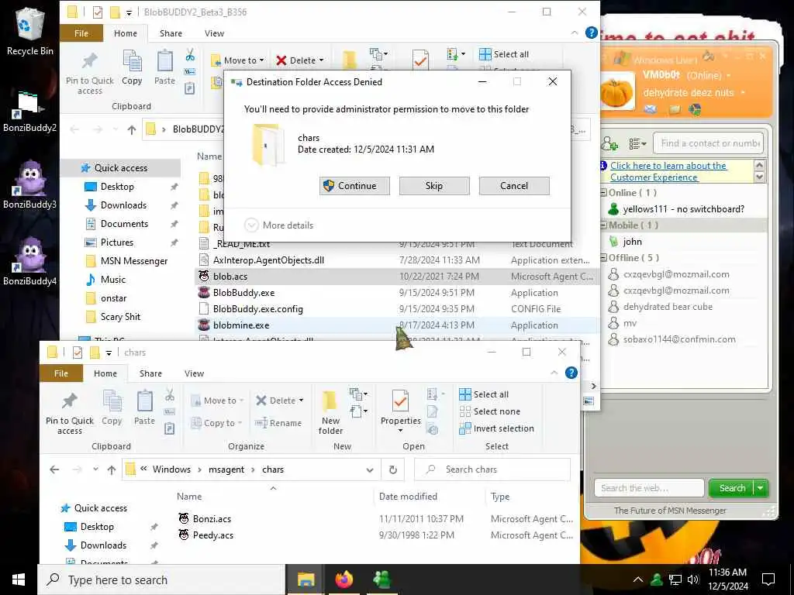Viewport: 794px width, 595px height.
Task: Collapse Offline contact group in Messenger
Action: coord(603,257)
